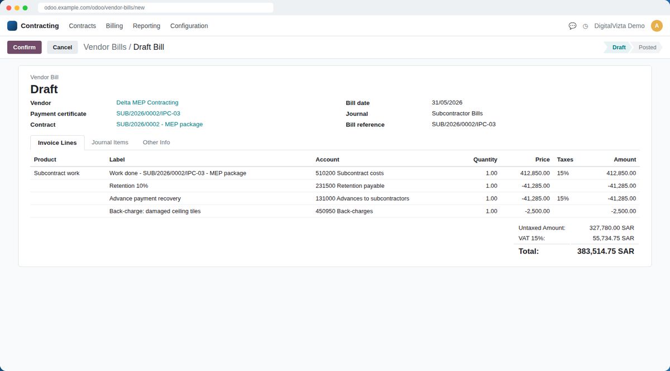
Task: Open vendor Delta MEP Contracting
Action: point(147,103)
